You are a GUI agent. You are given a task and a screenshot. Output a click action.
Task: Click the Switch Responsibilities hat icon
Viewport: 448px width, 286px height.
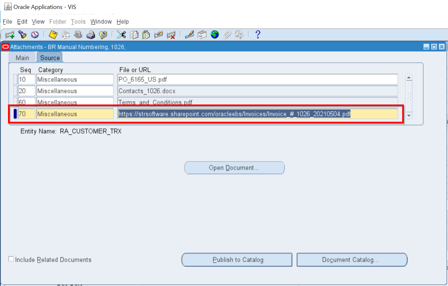[78, 35]
